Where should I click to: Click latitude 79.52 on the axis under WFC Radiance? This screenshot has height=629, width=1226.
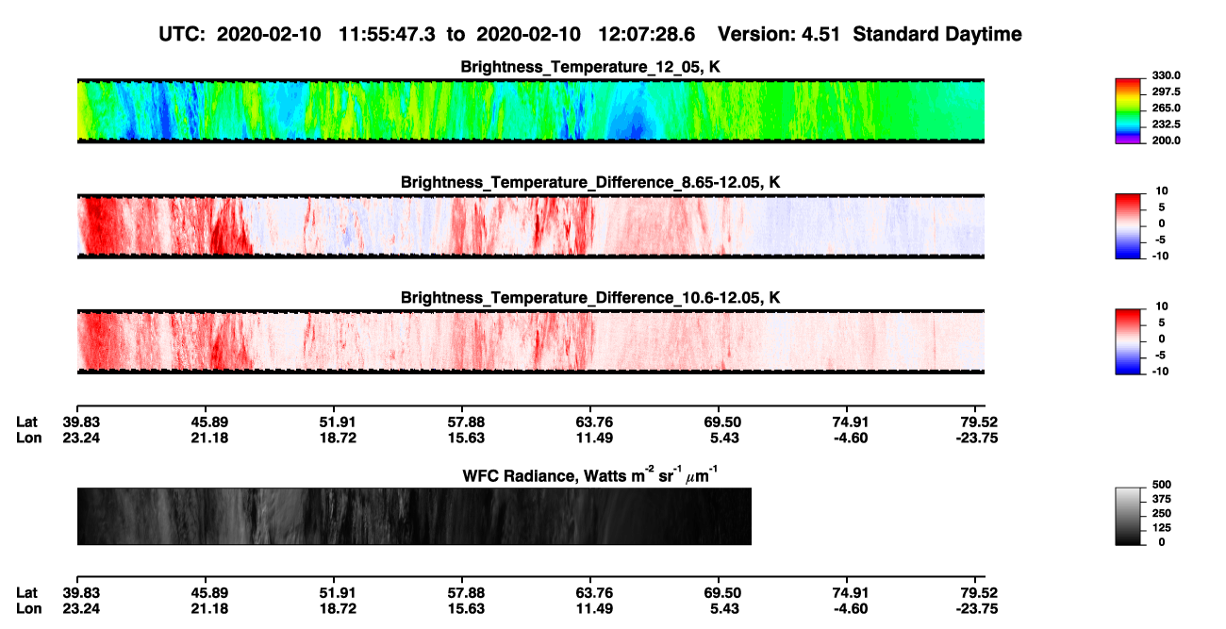tap(979, 592)
